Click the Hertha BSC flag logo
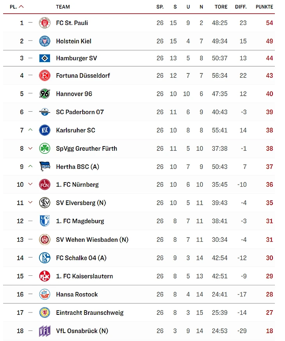This screenshot has height=341, width=285. coord(45,167)
